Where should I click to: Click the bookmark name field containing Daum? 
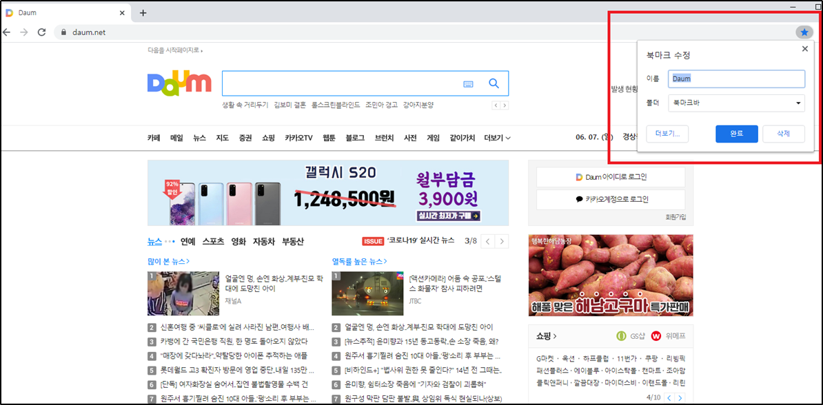point(736,79)
